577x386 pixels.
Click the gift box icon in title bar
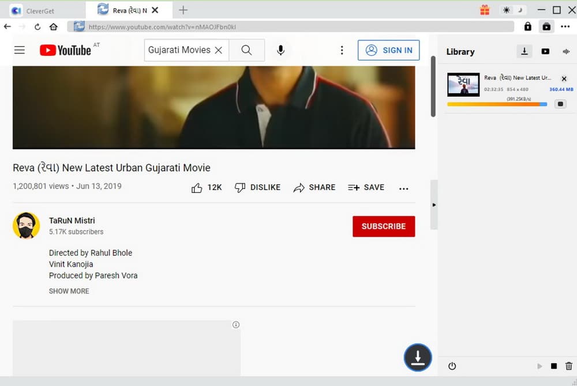[485, 10]
